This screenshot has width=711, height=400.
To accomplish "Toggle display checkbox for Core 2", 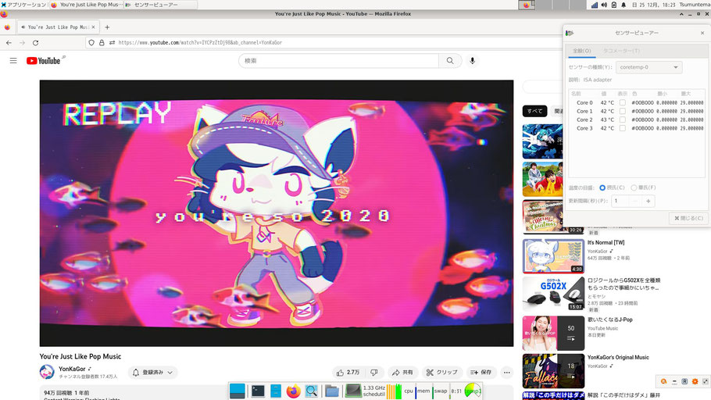I will click(622, 120).
